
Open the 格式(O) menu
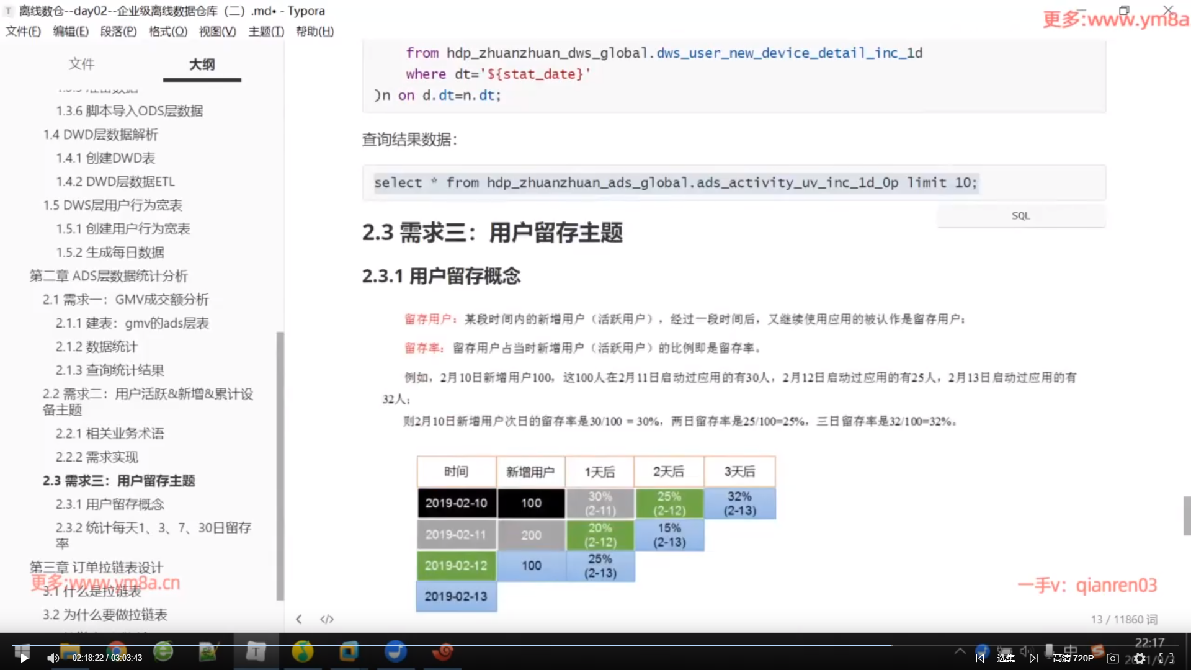[x=167, y=31]
